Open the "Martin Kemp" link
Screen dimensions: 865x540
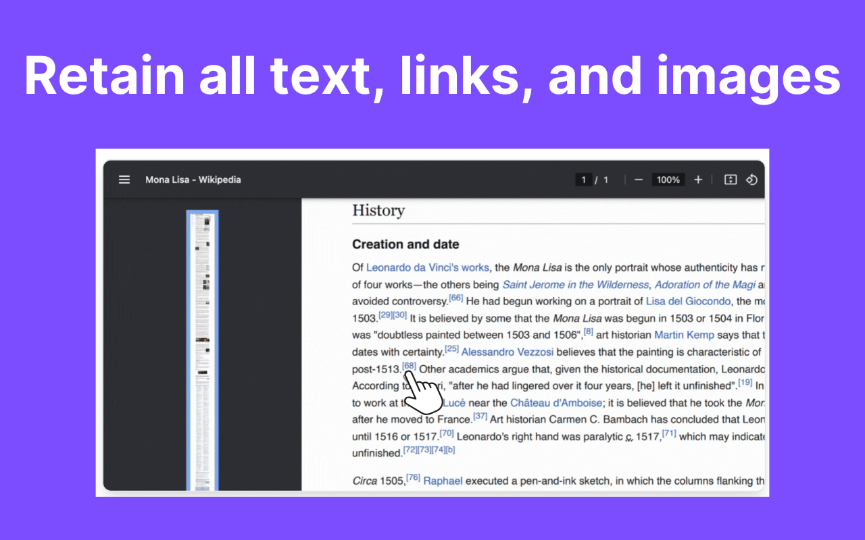point(684,335)
